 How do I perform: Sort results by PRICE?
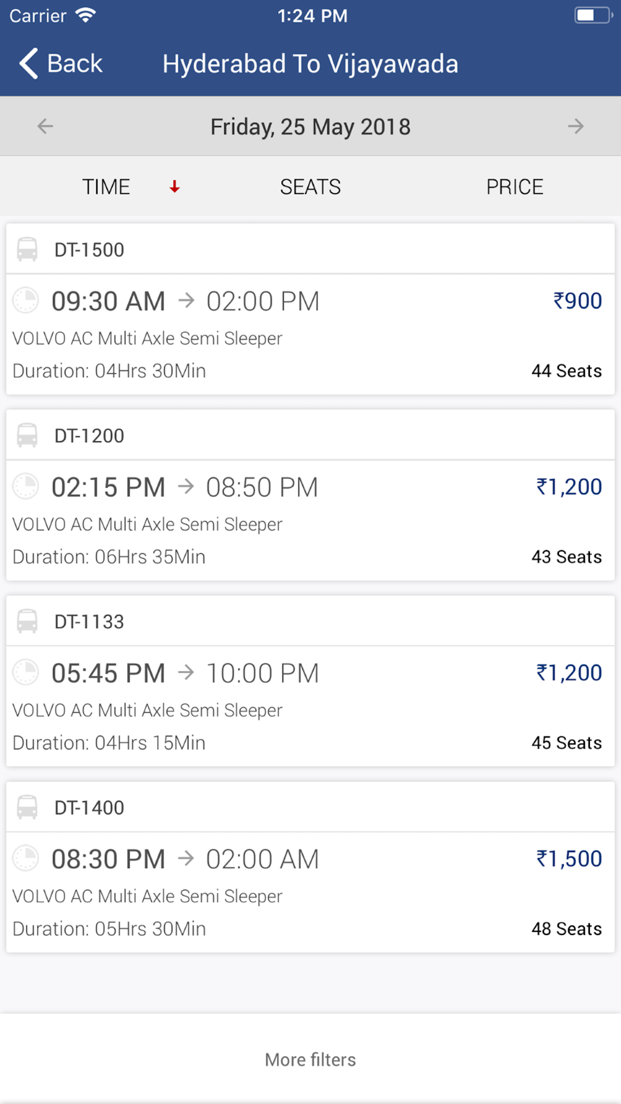(515, 186)
